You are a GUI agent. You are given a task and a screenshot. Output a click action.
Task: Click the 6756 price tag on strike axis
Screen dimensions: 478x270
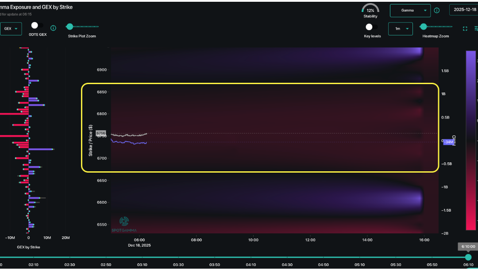[x=101, y=133]
